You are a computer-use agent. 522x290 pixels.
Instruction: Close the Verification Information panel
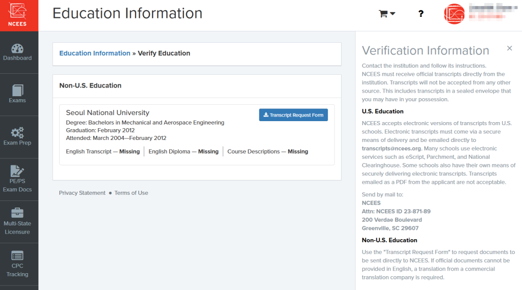coord(509,48)
